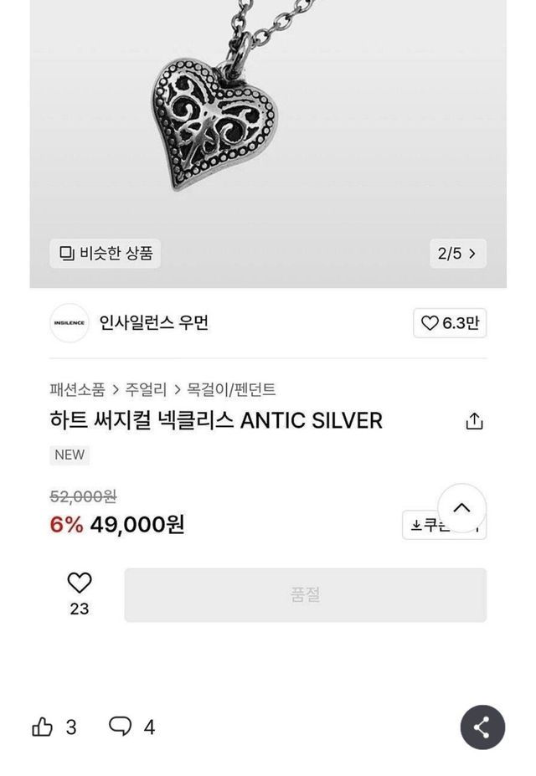Click the INSILENCE brand logo
Viewport: 536px width, 776px height.
click(x=70, y=323)
